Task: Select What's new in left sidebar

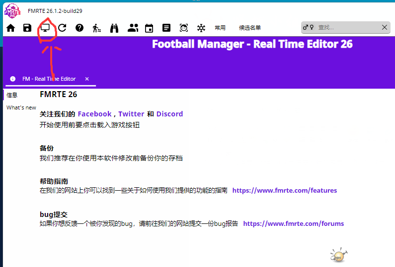Action: pyautogui.click(x=21, y=107)
